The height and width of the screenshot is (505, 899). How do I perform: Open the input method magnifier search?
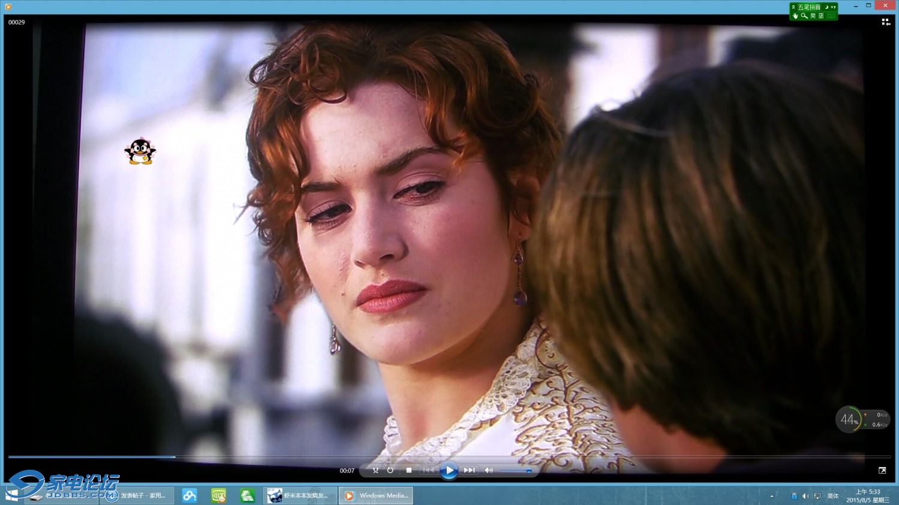pos(804,16)
